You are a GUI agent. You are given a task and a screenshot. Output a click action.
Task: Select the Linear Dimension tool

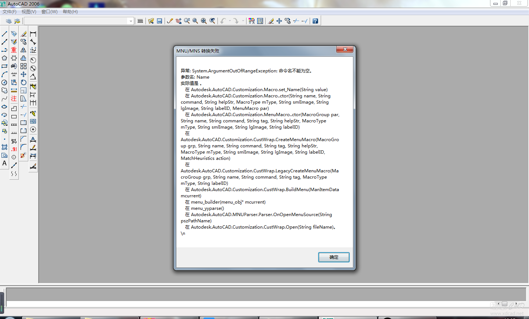point(33,34)
